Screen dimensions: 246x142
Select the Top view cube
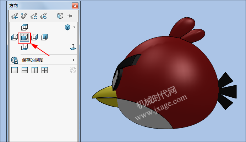pyautogui.click(x=24, y=27)
